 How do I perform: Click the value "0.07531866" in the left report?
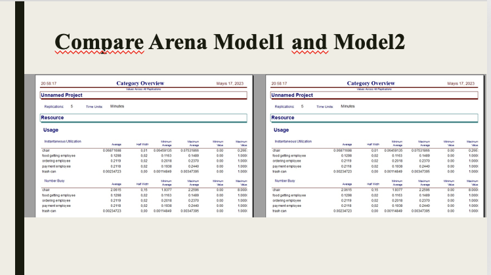coord(190,151)
